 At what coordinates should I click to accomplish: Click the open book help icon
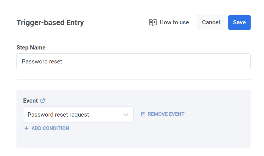153,22
